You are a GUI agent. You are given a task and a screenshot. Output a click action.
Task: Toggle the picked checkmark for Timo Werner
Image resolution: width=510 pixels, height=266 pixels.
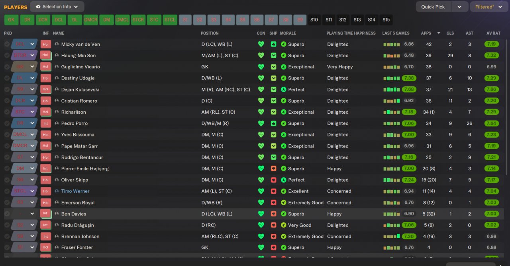point(7,191)
